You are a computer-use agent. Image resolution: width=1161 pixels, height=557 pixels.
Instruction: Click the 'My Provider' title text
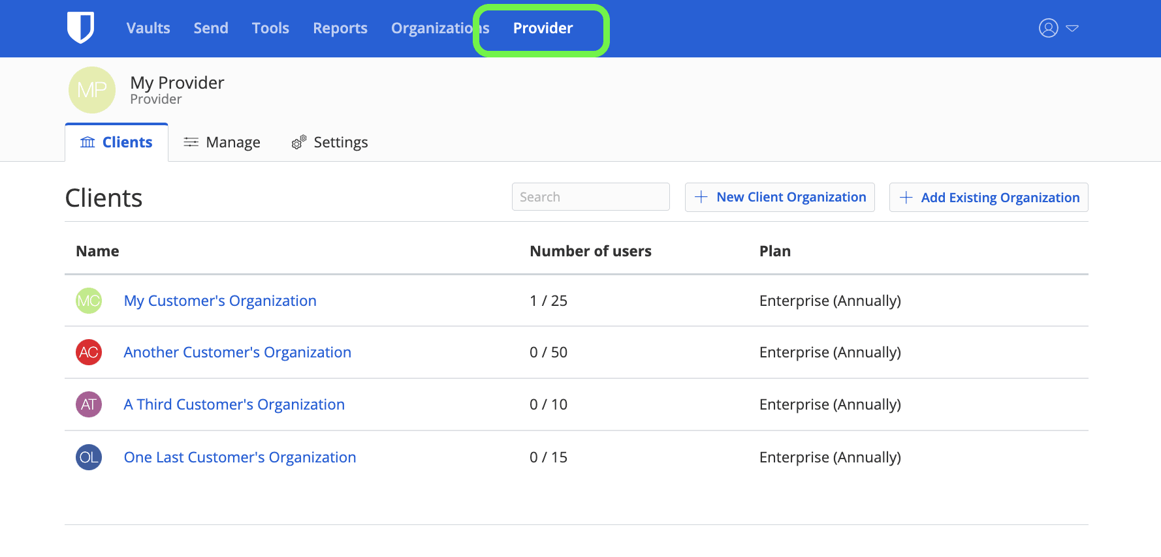[x=177, y=83]
